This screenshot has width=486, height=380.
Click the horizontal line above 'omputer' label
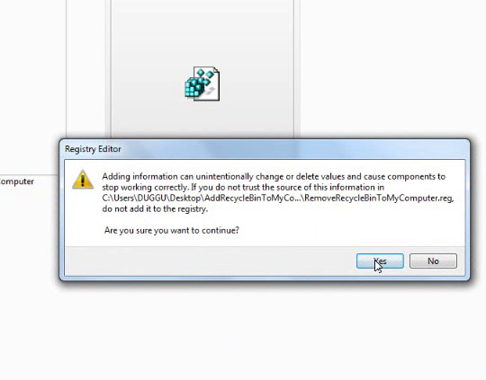click(x=29, y=175)
